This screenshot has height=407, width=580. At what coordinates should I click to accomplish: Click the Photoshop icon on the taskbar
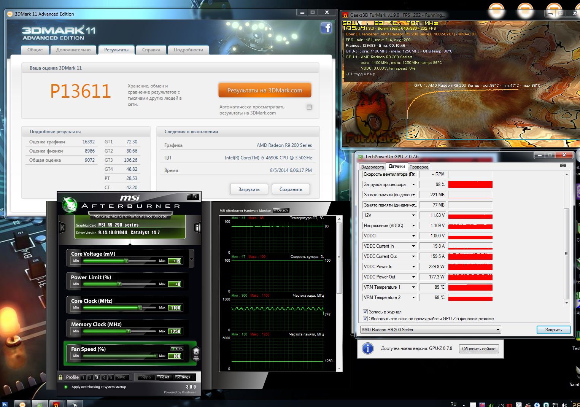pos(5,404)
